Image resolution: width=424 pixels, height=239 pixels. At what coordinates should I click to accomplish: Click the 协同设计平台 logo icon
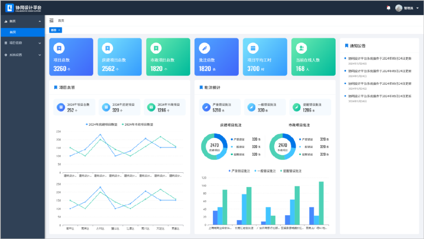(x=9, y=8)
